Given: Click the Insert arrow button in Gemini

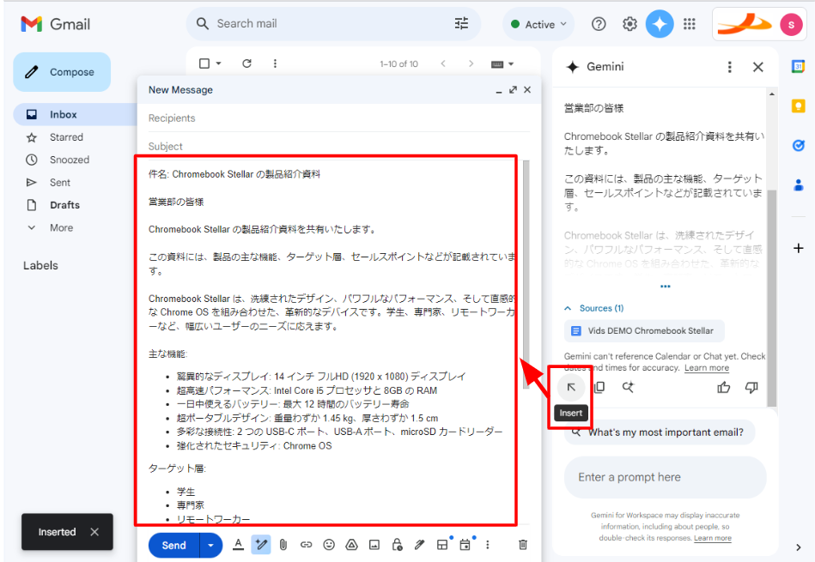Looking at the screenshot, I should point(571,387).
